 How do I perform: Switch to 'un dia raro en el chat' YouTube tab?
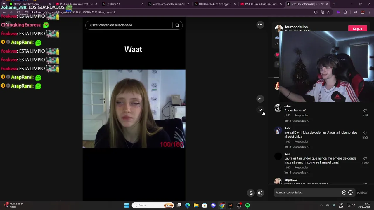click(76, 4)
